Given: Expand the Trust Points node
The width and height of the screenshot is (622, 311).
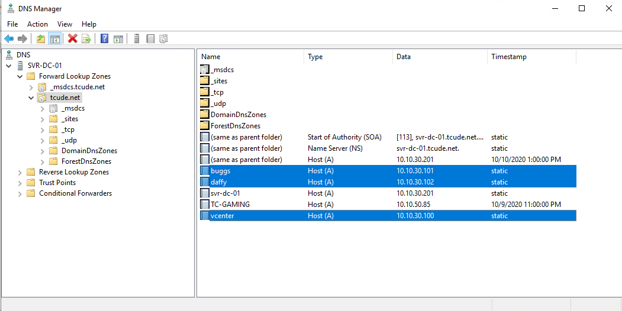Looking at the screenshot, I should 20,183.
